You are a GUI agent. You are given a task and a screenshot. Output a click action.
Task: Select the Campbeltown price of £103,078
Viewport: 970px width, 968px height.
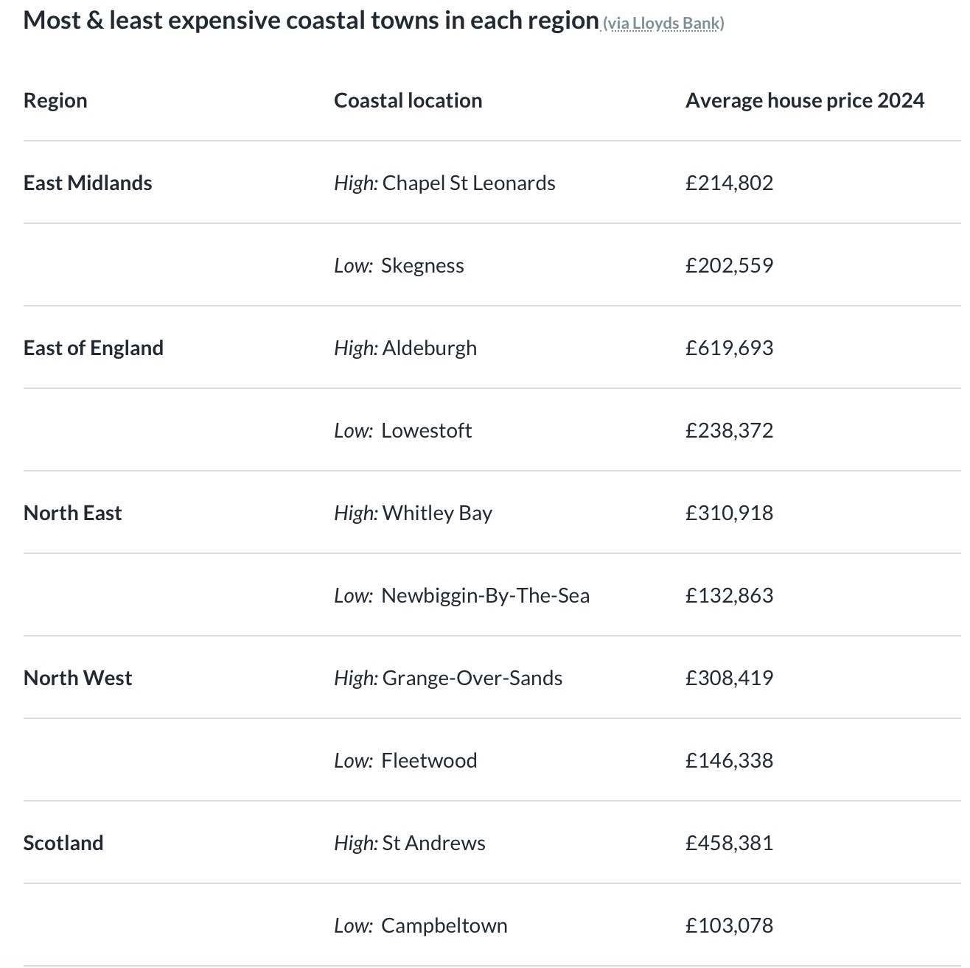(x=729, y=926)
